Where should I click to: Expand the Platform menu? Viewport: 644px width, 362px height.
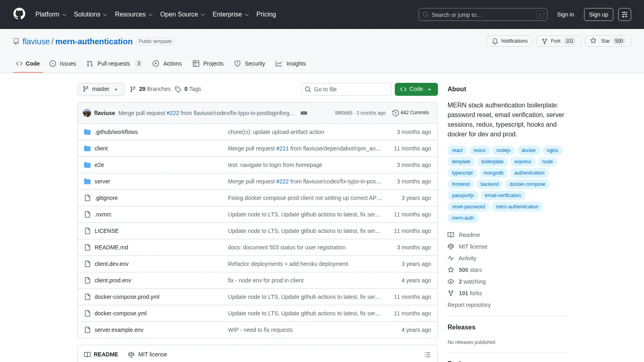click(x=51, y=14)
